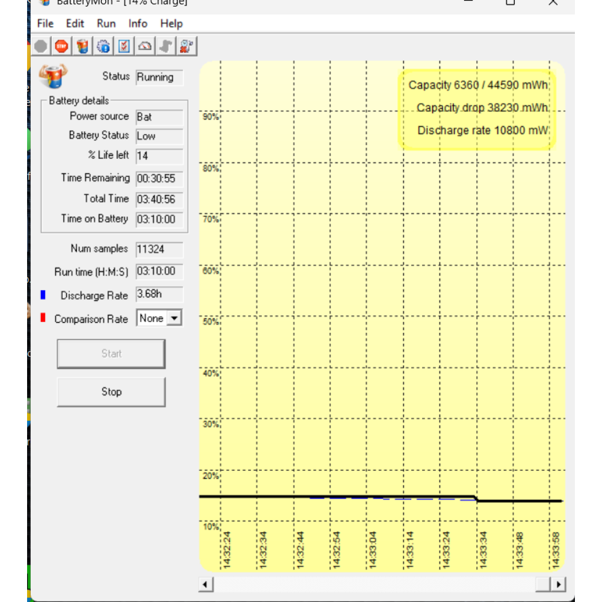Open the Run menu

[x=107, y=23]
